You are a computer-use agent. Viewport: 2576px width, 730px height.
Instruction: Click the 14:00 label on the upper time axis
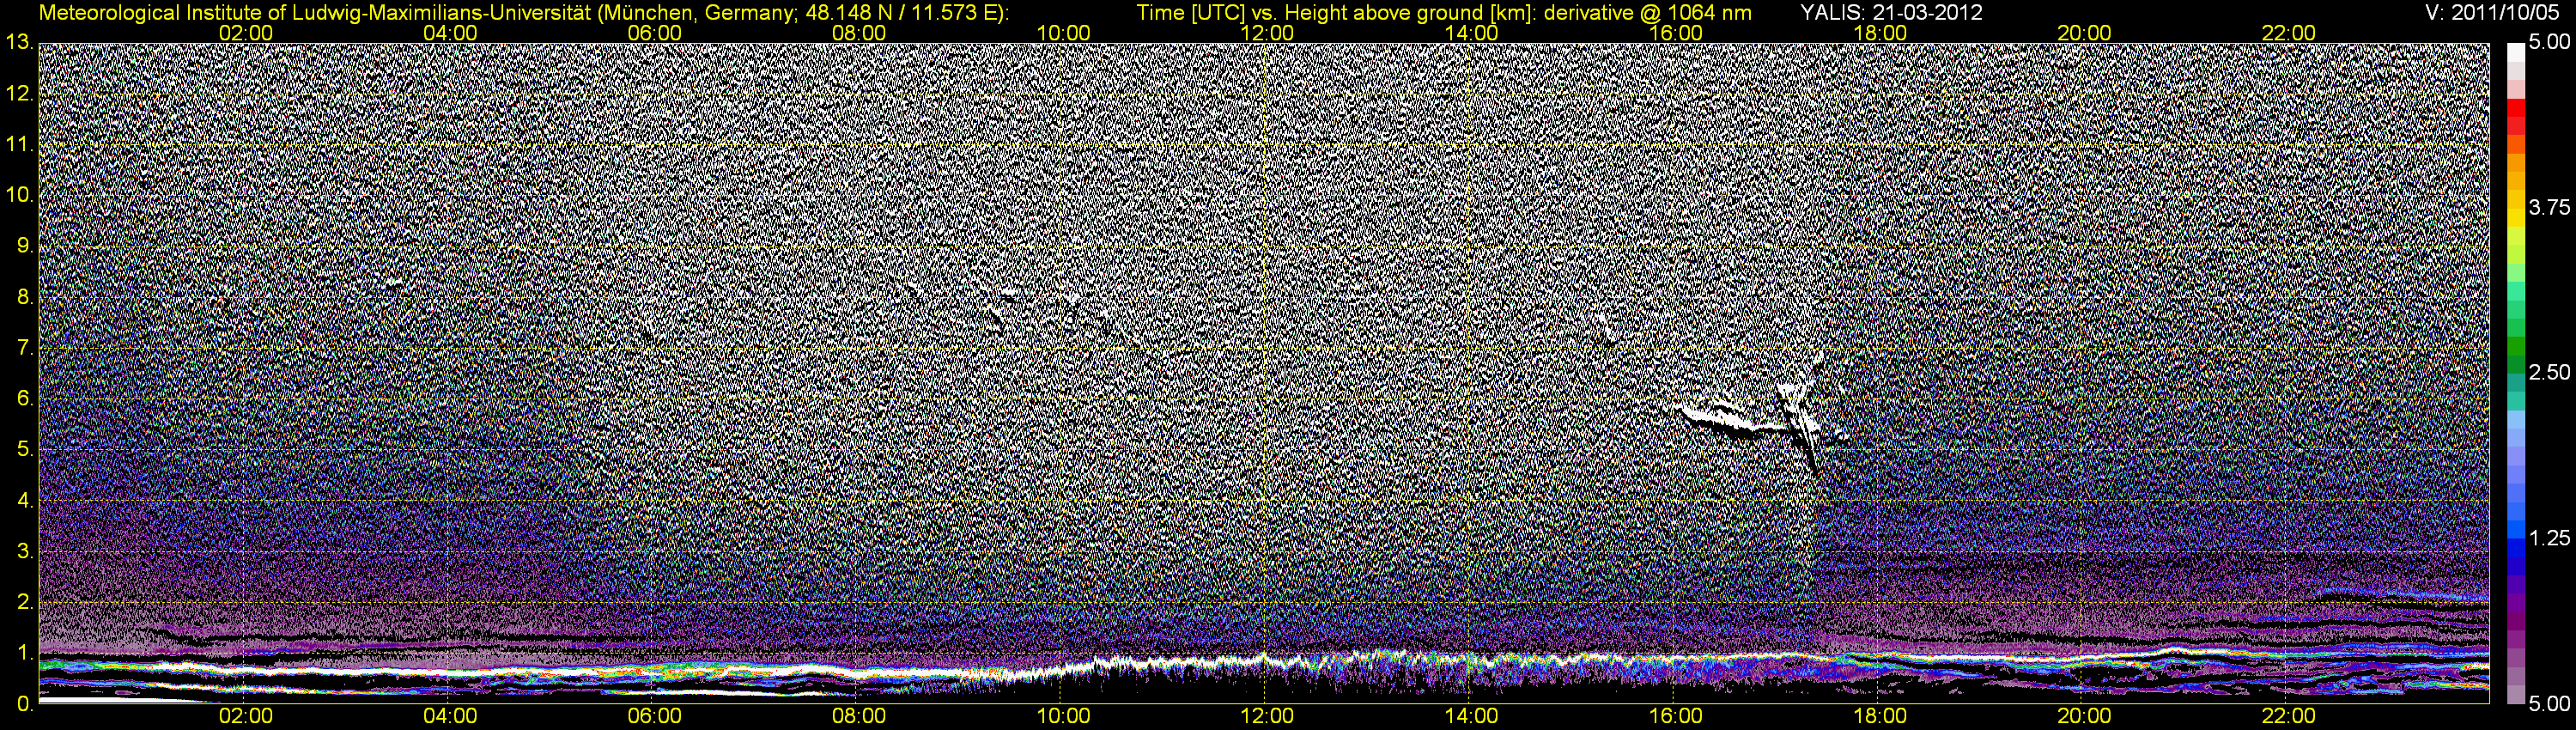(1472, 33)
